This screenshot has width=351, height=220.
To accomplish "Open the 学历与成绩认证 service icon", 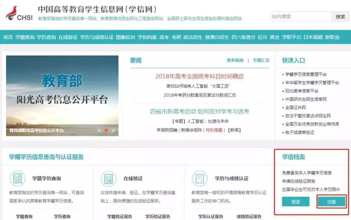I will point(200,178).
